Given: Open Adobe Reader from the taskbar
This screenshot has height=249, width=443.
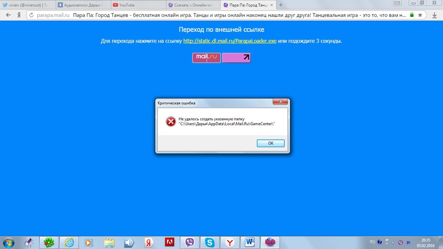Looking at the screenshot, I should click(x=170, y=242).
